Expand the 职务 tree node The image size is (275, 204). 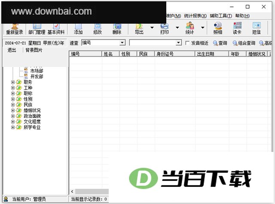pos(12,82)
